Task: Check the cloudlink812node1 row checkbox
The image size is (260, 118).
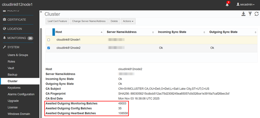Action: [x=49, y=40]
